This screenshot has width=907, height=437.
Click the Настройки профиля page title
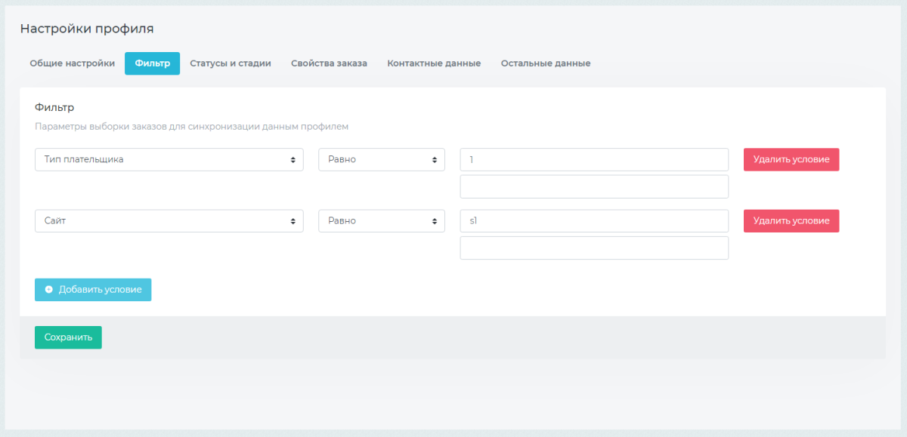coord(87,29)
